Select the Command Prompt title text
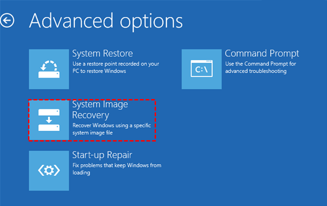The image size is (327, 206). (262, 53)
